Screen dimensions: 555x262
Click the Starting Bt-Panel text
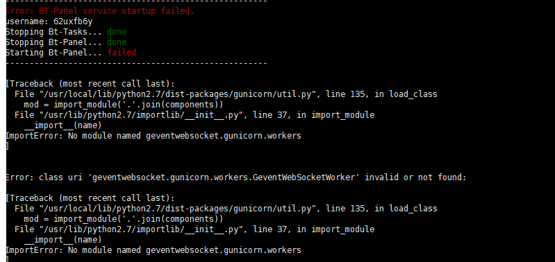55,53
